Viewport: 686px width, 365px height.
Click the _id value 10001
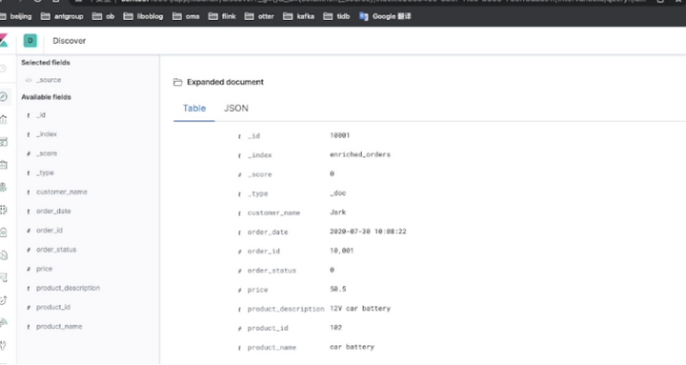pyautogui.click(x=340, y=135)
